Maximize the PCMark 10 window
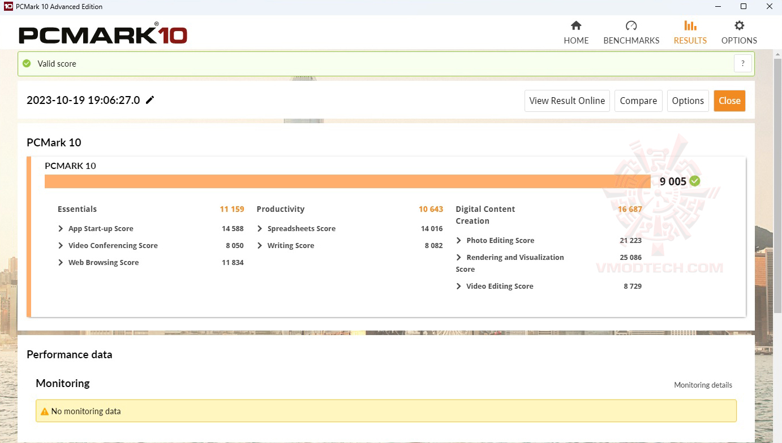Viewport: 782px width, 443px height. click(x=744, y=7)
